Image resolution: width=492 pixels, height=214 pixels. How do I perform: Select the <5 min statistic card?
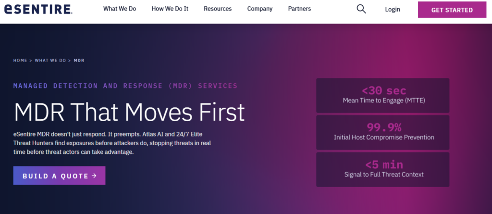pos(382,169)
